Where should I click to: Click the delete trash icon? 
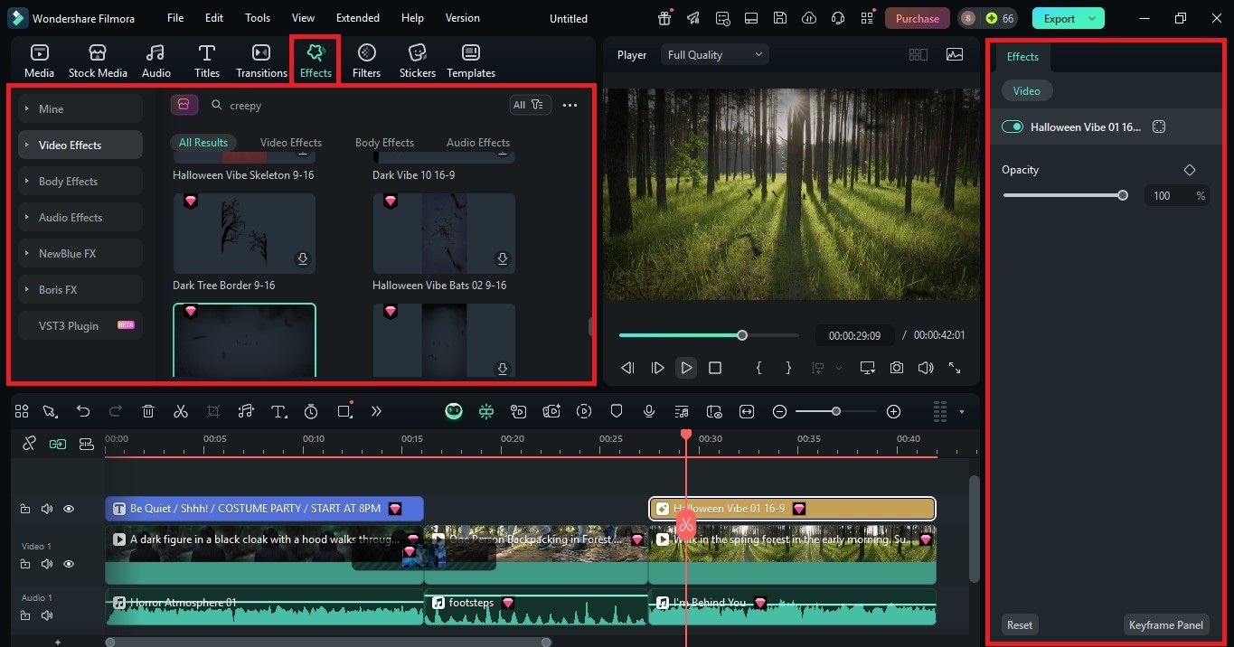[148, 411]
